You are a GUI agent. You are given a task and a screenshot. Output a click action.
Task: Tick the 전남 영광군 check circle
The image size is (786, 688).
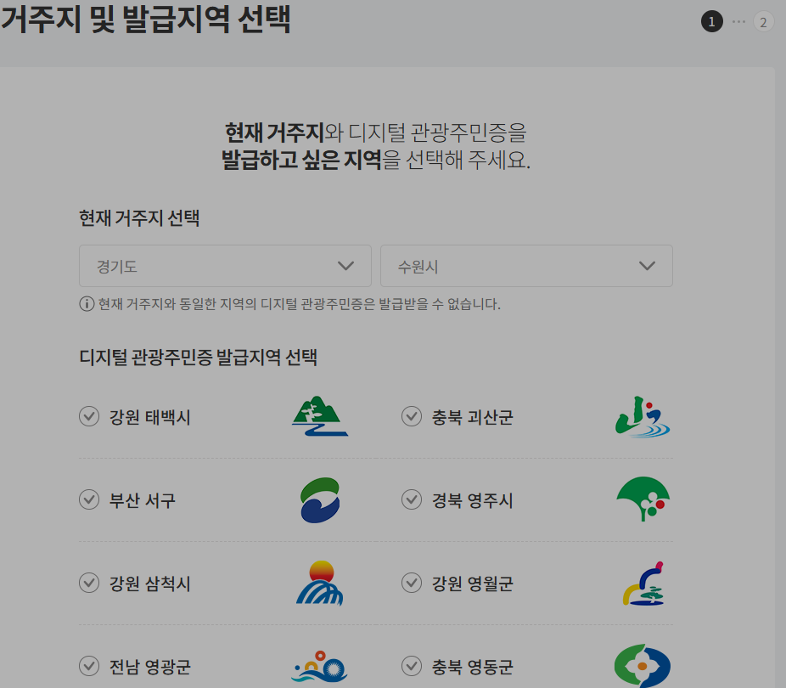pos(89,666)
